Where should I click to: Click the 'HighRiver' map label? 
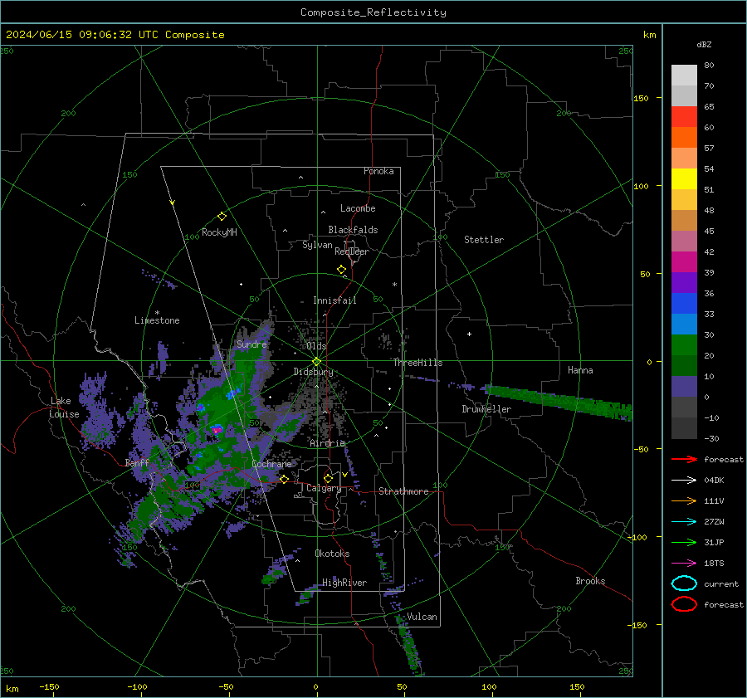(344, 583)
